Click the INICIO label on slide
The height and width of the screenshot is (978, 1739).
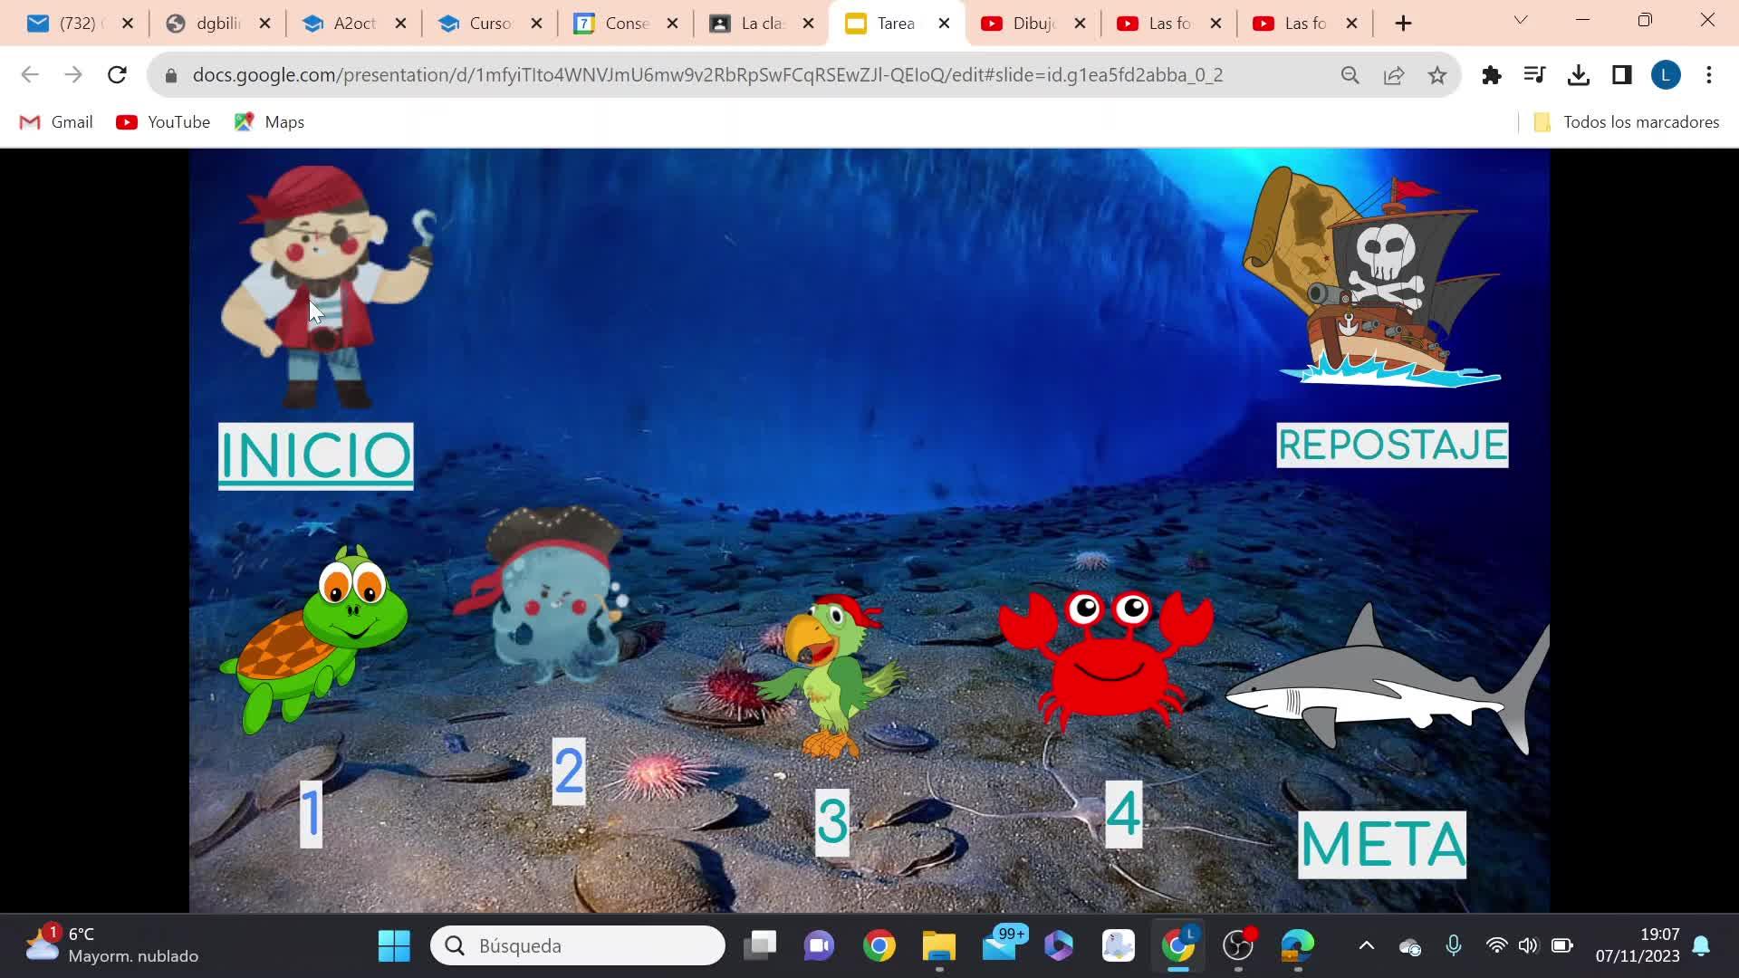(315, 455)
